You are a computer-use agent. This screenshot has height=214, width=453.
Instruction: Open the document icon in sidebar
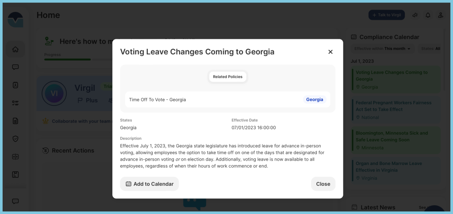(15, 121)
